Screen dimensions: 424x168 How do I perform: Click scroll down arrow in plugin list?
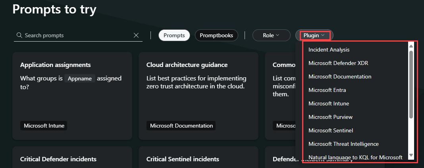[411, 155]
